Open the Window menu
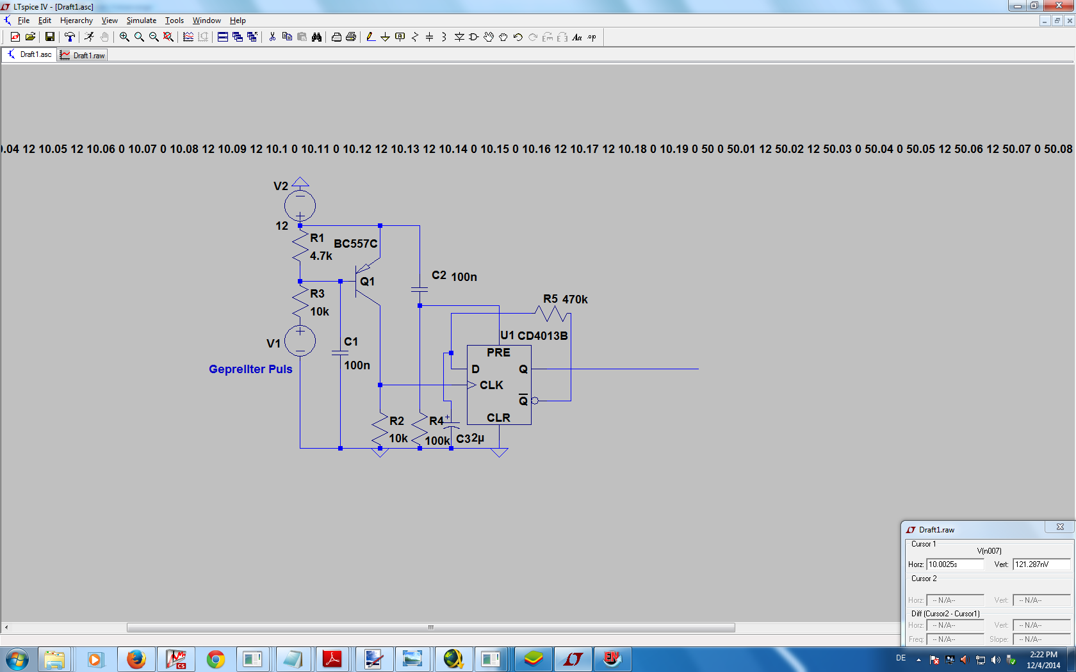This screenshot has width=1076, height=672. point(207,20)
